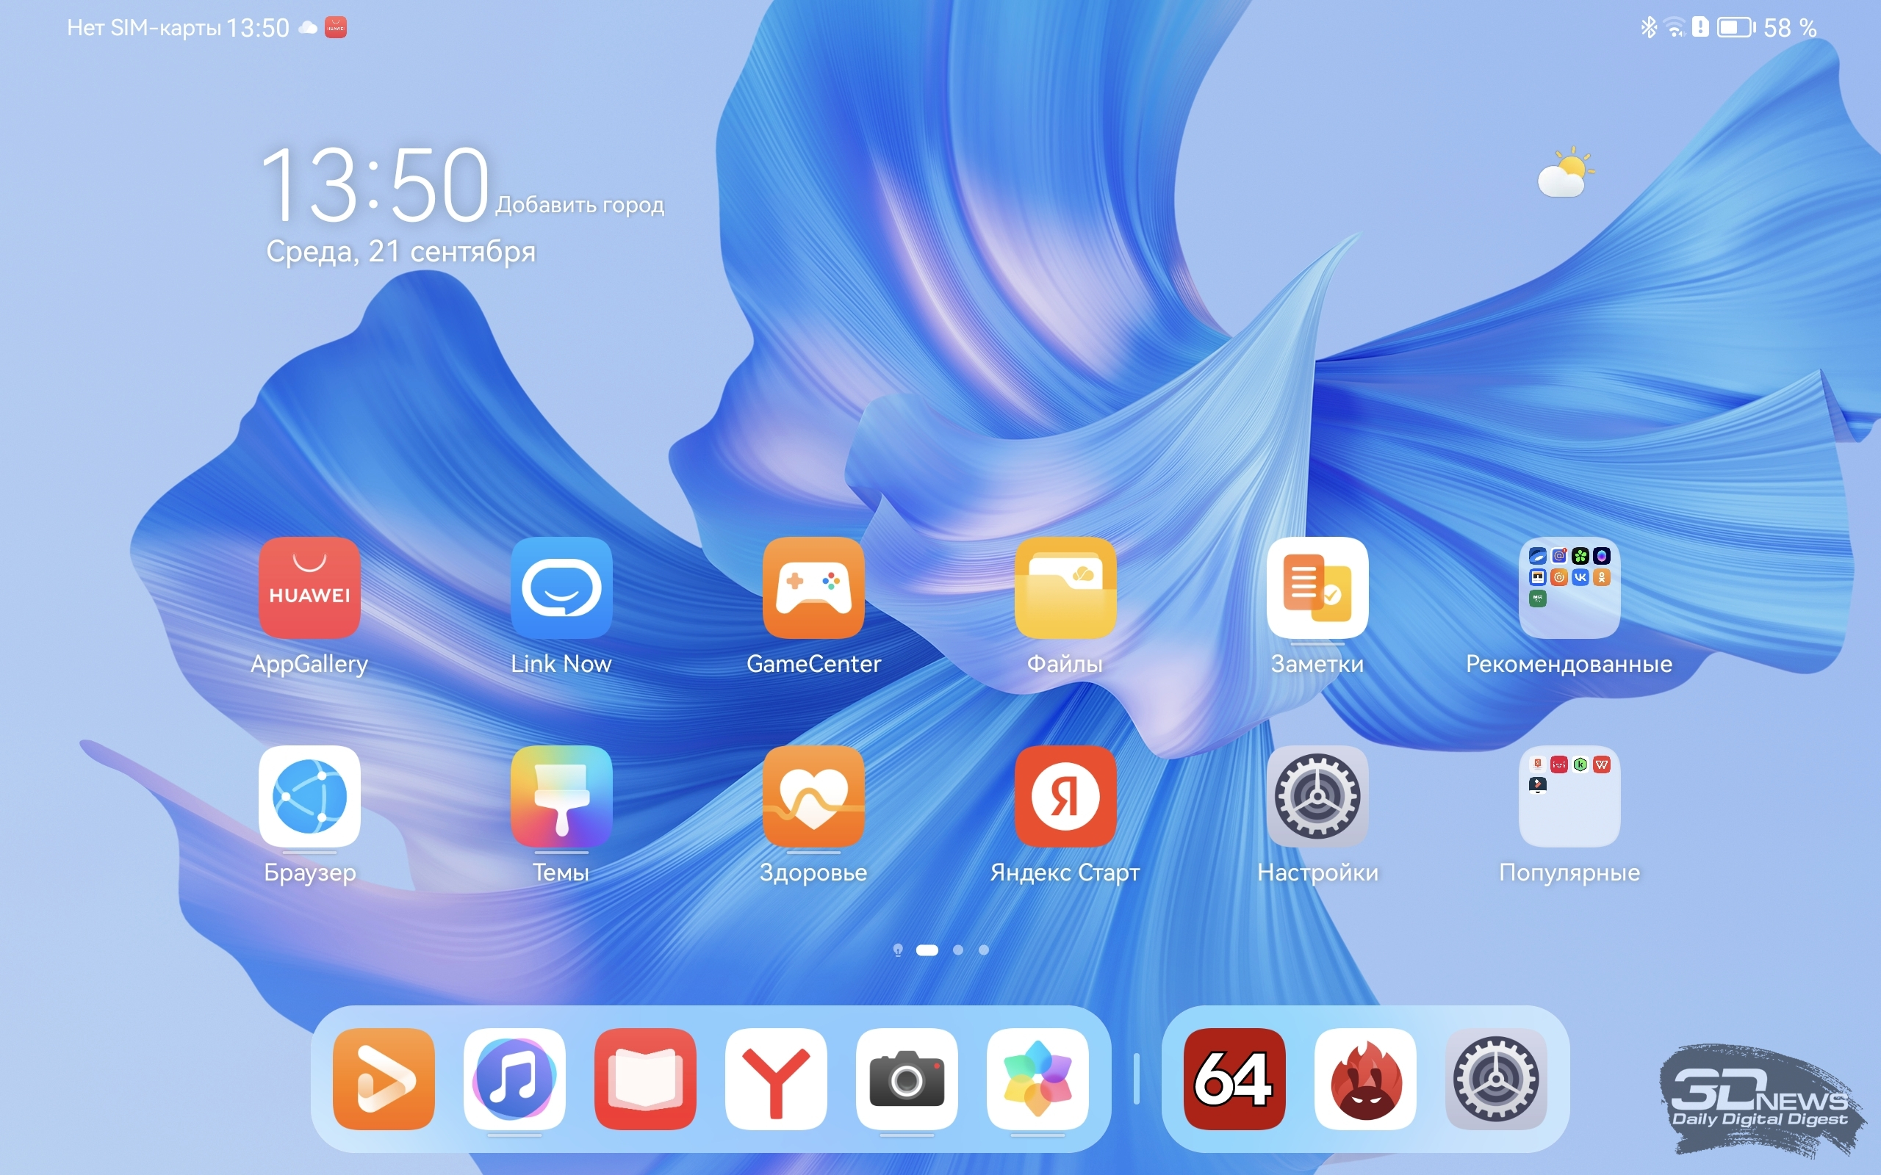Open the Файлы file manager
Viewport: 1881px width, 1175px height.
(x=1065, y=587)
